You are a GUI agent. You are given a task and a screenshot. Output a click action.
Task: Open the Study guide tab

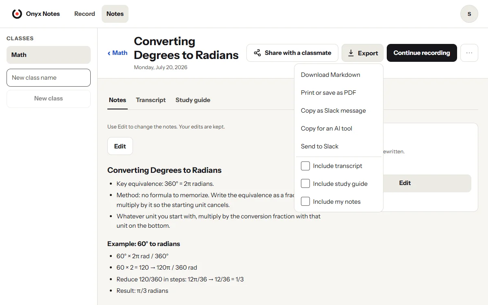(x=193, y=100)
